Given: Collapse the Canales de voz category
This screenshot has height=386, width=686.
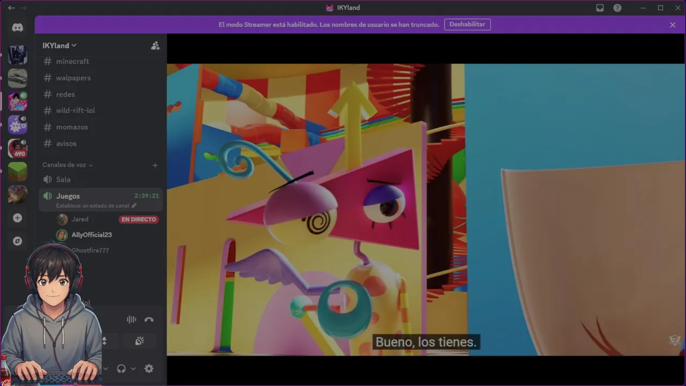Looking at the screenshot, I should (x=68, y=165).
